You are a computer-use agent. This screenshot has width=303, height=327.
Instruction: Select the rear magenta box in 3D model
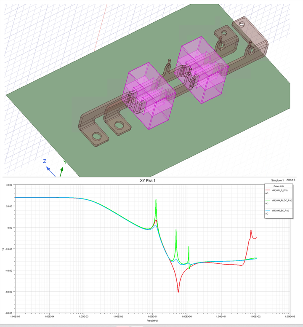click(202, 70)
